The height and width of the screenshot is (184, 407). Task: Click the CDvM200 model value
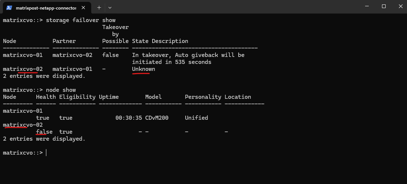pos(157,118)
